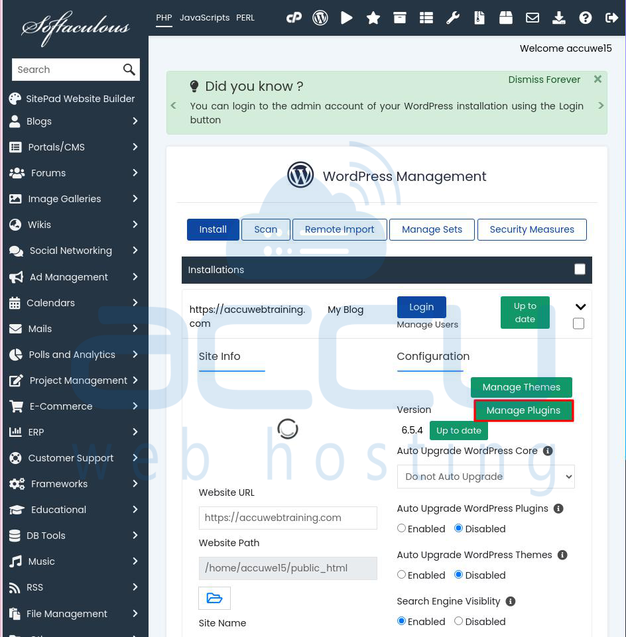Open WordPress manager icon in top toolbar
Screen dimensions: 626x637
[320, 18]
